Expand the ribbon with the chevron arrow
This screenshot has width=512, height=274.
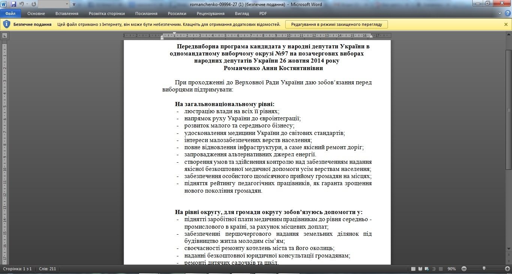pos(499,13)
